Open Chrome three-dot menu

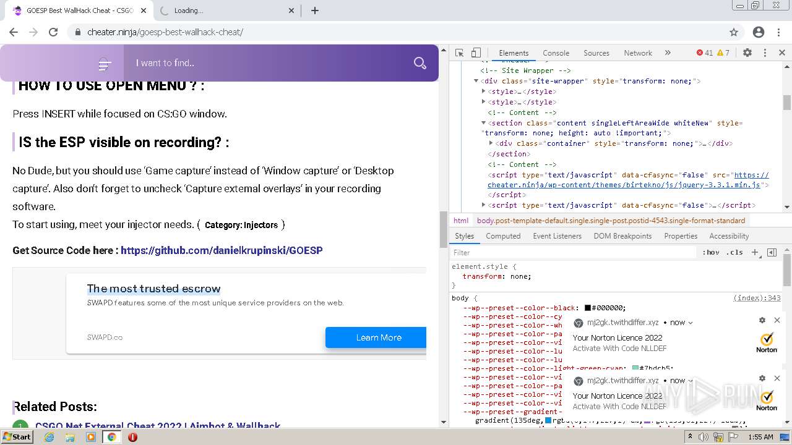pyautogui.click(x=779, y=32)
